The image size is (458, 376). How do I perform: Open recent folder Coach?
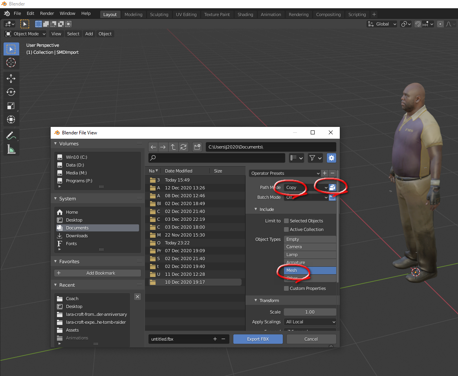click(93, 299)
